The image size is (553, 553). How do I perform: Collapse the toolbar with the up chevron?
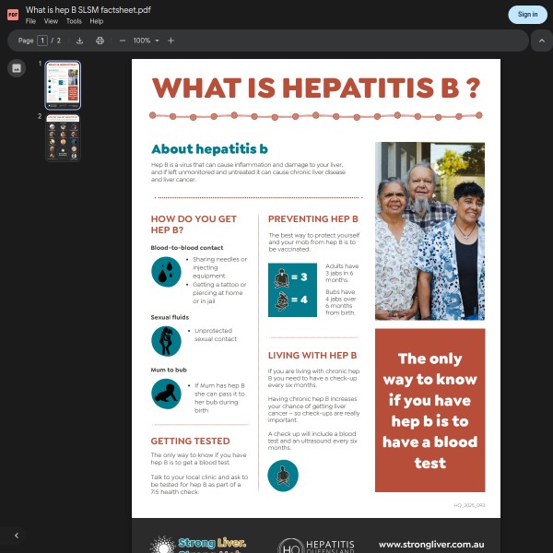pyautogui.click(x=542, y=41)
